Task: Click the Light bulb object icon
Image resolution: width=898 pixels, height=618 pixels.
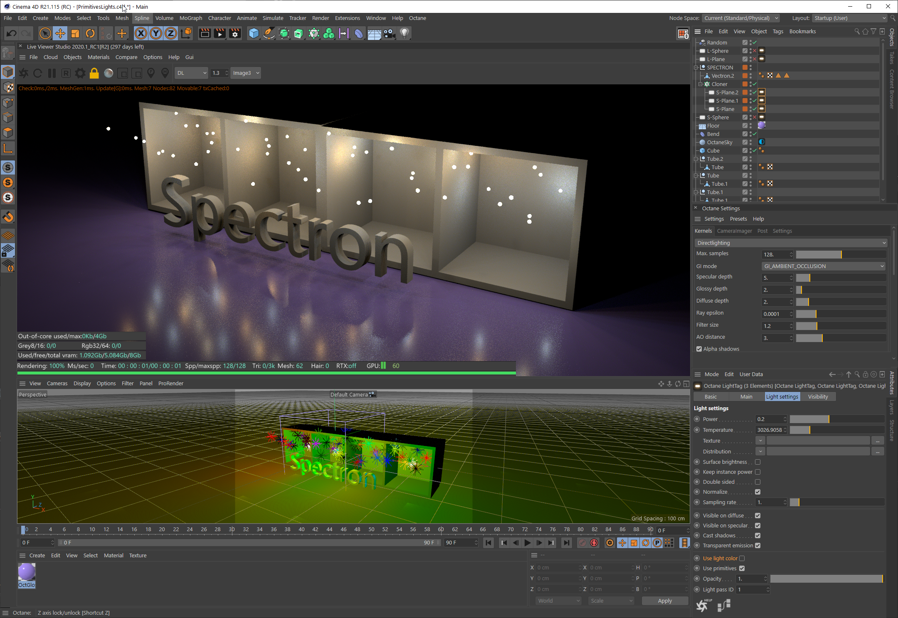Action: click(405, 33)
